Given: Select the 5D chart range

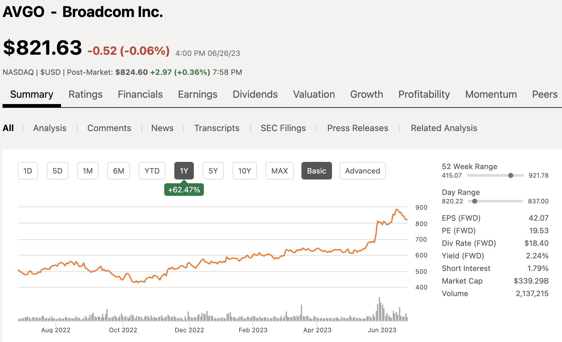Looking at the screenshot, I should pyautogui.click(x=58, y=171).
